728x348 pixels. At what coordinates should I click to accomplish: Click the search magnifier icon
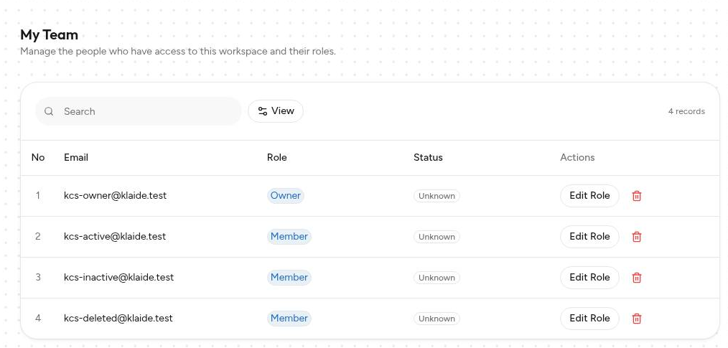pos(49,111)
